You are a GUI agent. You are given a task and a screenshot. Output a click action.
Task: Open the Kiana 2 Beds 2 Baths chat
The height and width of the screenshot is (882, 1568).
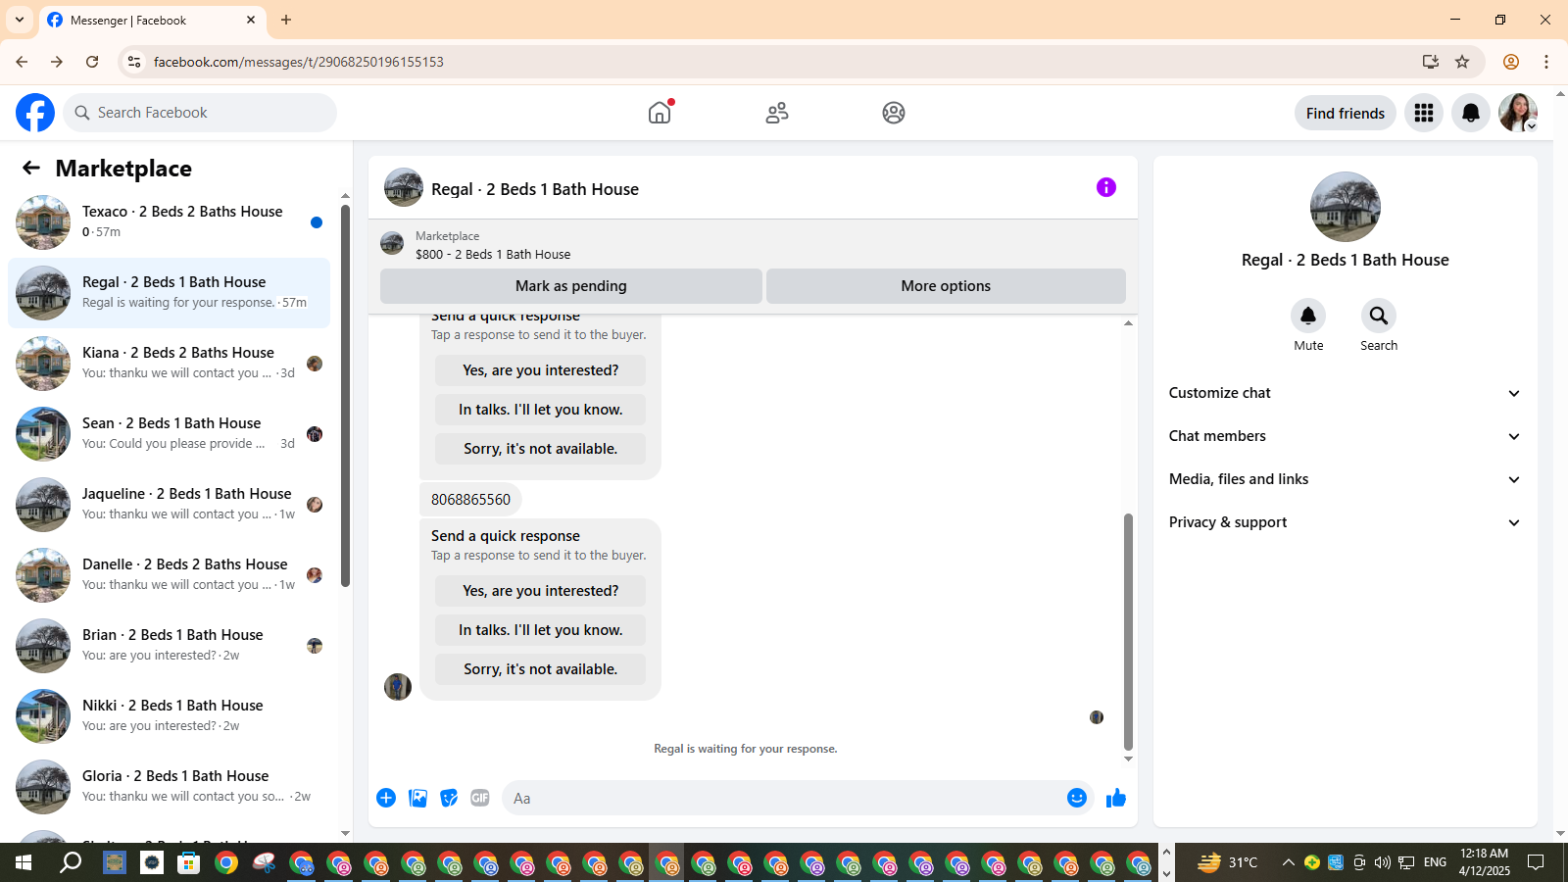pyautogui.click(x=169, y=364)
